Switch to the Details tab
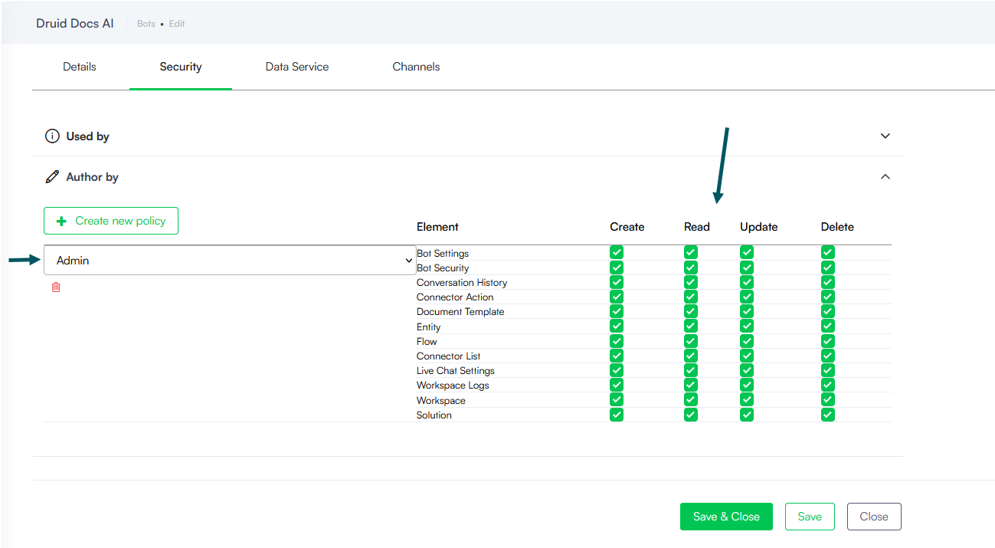995x548 pixels. coord(80,67)
